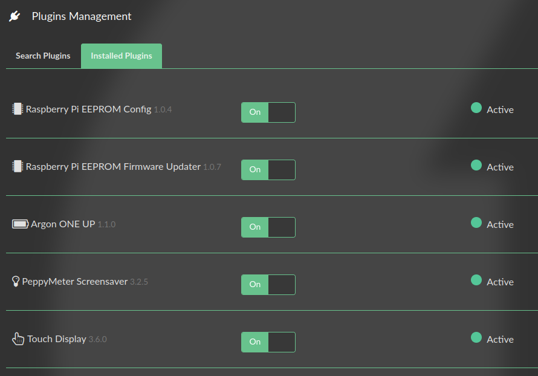This screenshot has width=538, height=376.
Task: Click the Raspberry Pi EEPROM Firmware Updater name
Action: click(113, 167)
